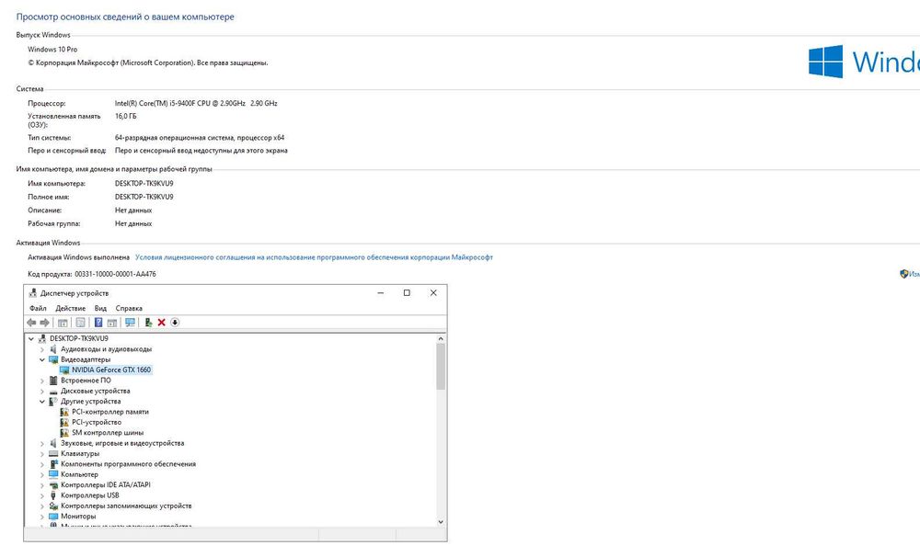This screenshot has width=920, height=557.
Task: Update driver using the green arrow icon
Action: click(148, 323)
